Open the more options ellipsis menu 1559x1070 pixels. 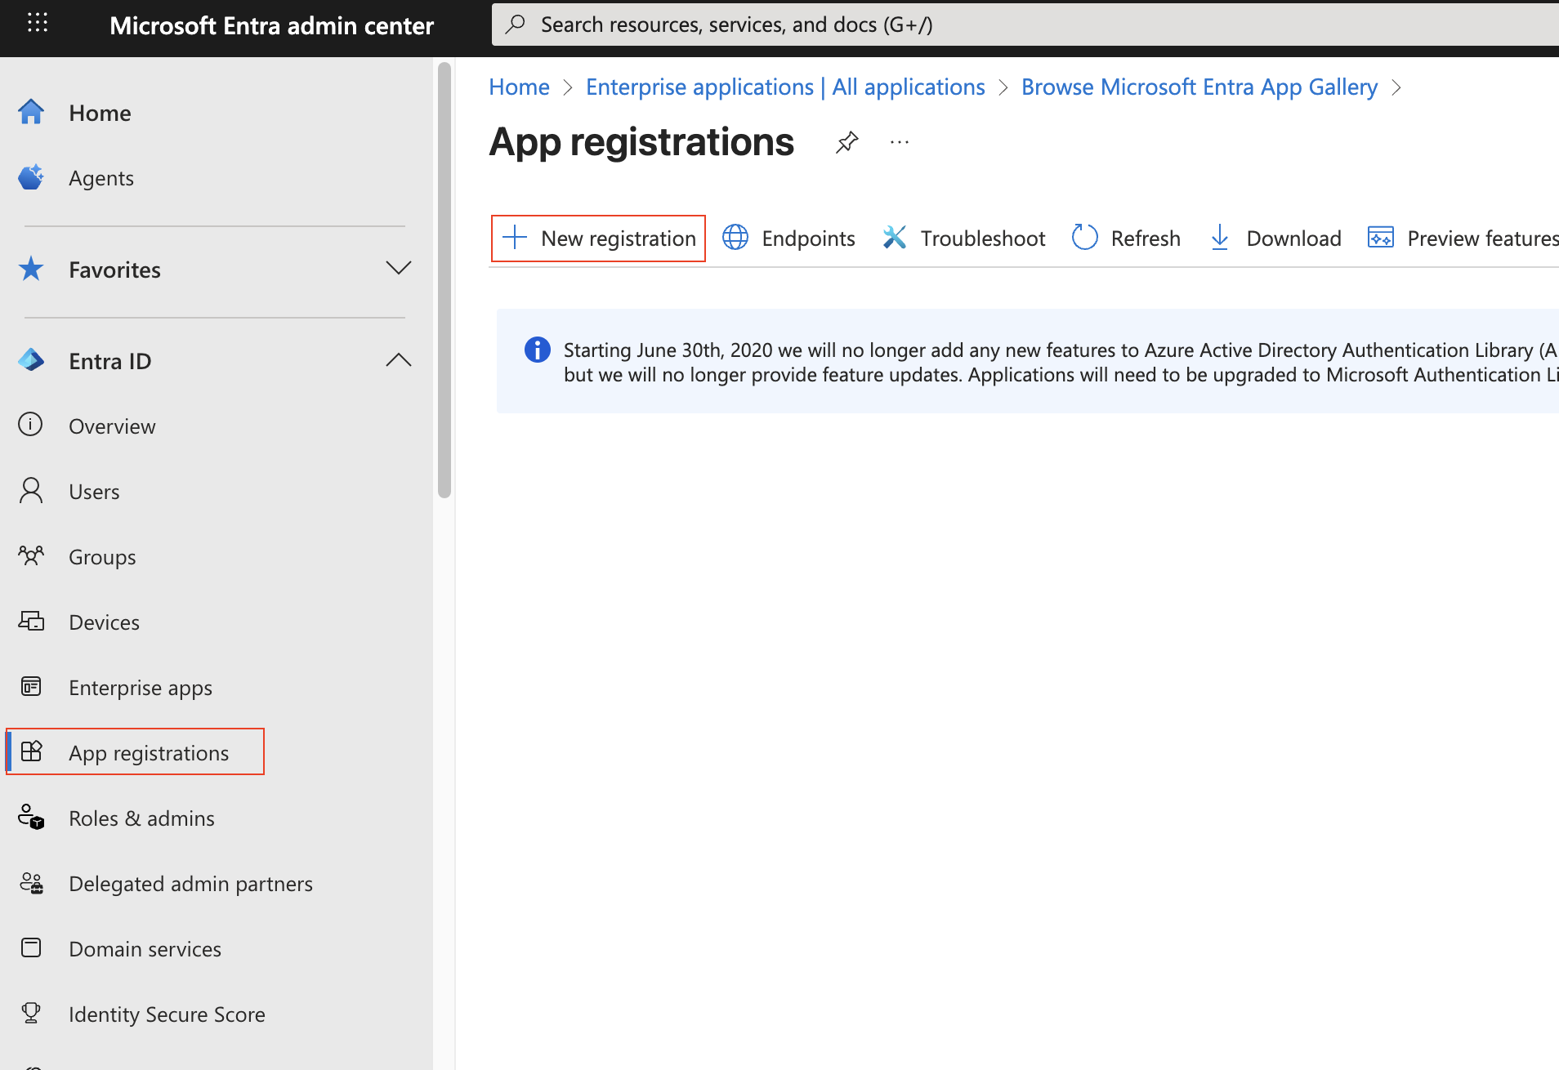tap(899, 142)
